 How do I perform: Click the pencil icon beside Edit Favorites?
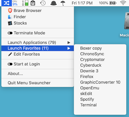(x=10, y=54)
